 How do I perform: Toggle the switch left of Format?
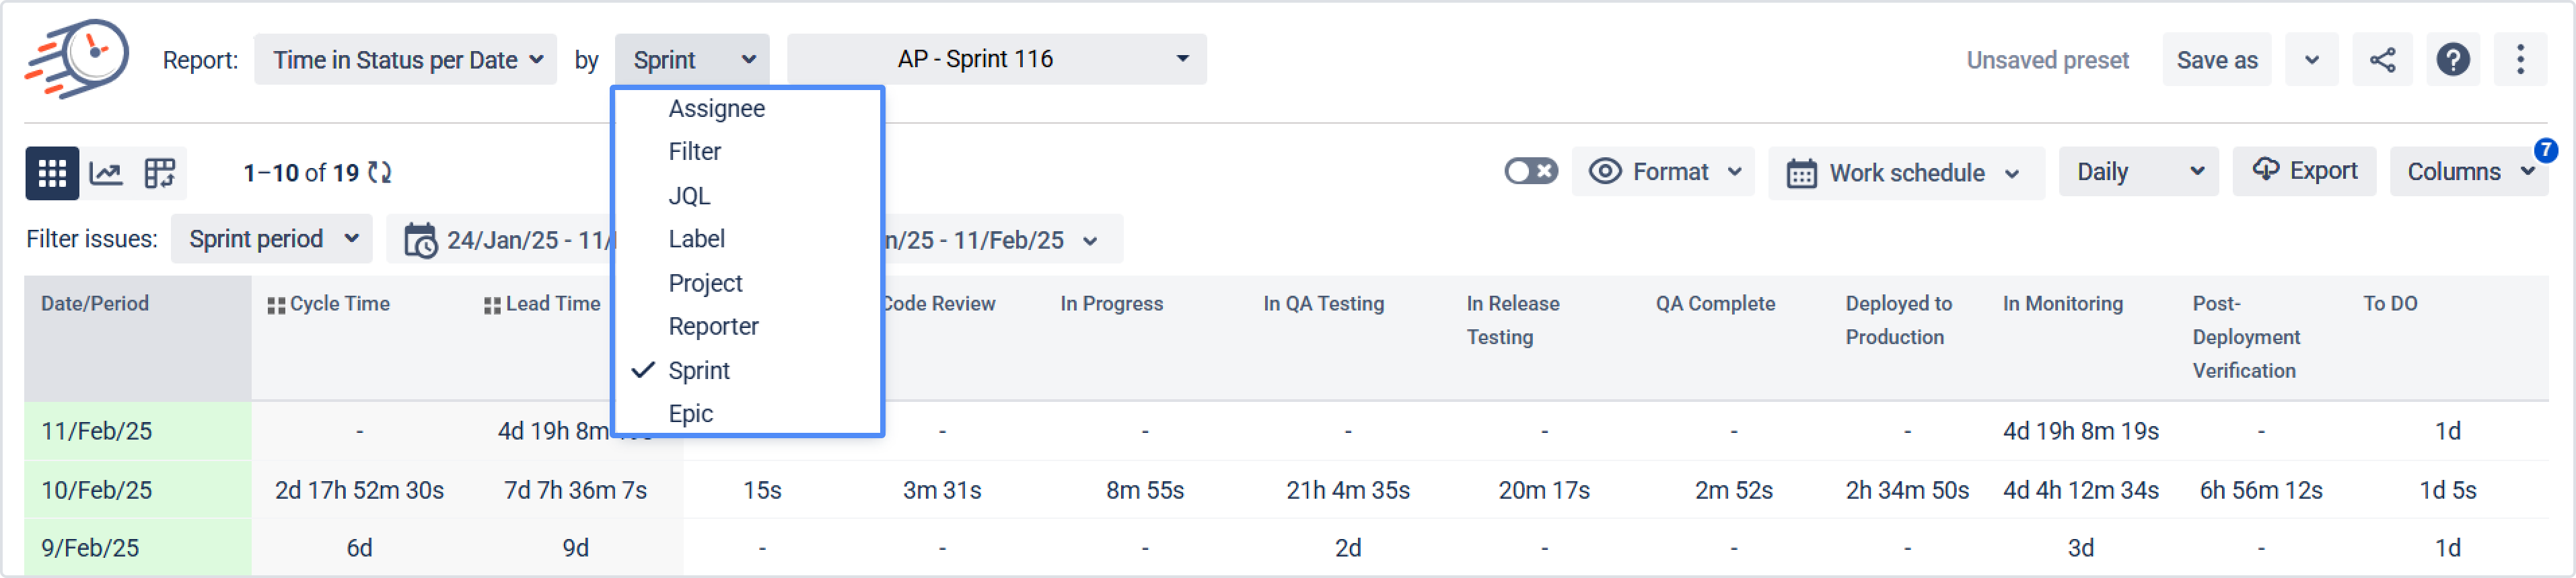pos(1530,171)
